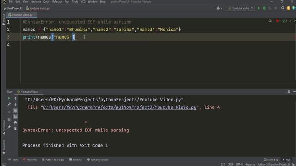Click the wrench Modify Run Configuration icon
This screenshot has height=166, width=296.
tap(9, 104)
